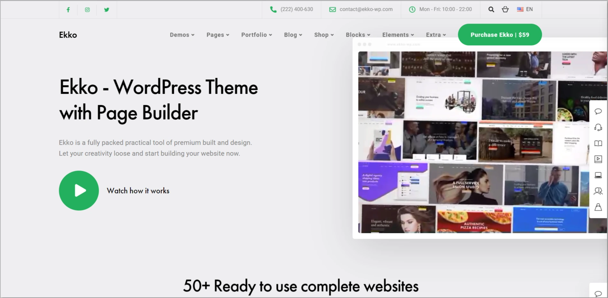Image resolution: width=608 pixels, height=298 pixels.
Task: Open the search magnifier icon
Action: pos(491,10)
